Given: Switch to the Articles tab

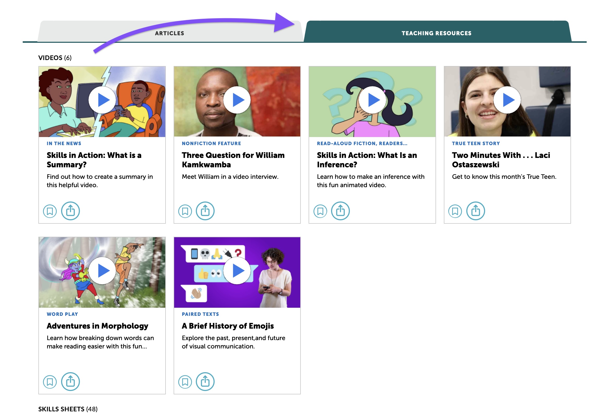Looking at the screenshot, I should pyautogui.click(x=169, y=33).
